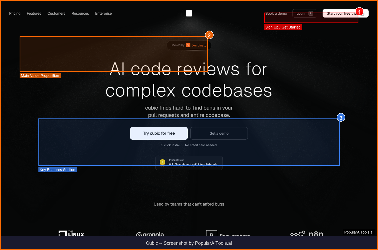Image resolution: width=378 pixels, height=250 pixels.
Task: Click the blue annotation marker number 3
Action: (x=341, y=118)
